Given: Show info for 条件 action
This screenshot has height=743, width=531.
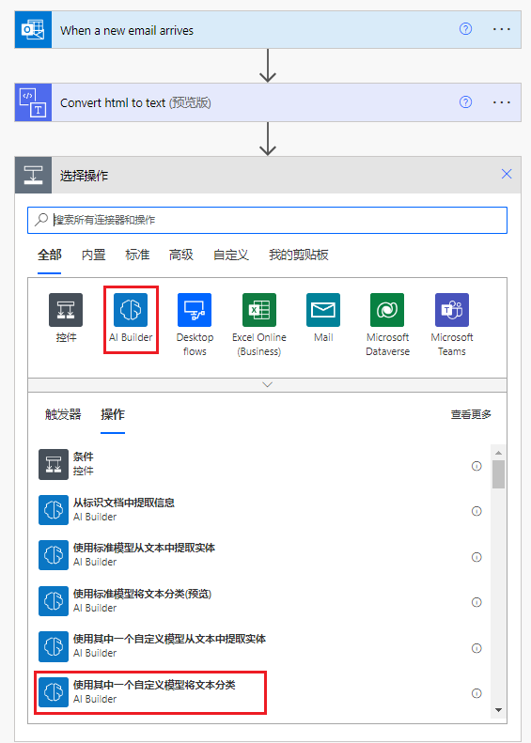Looking at the screenshot, I should tap(476, 466).
